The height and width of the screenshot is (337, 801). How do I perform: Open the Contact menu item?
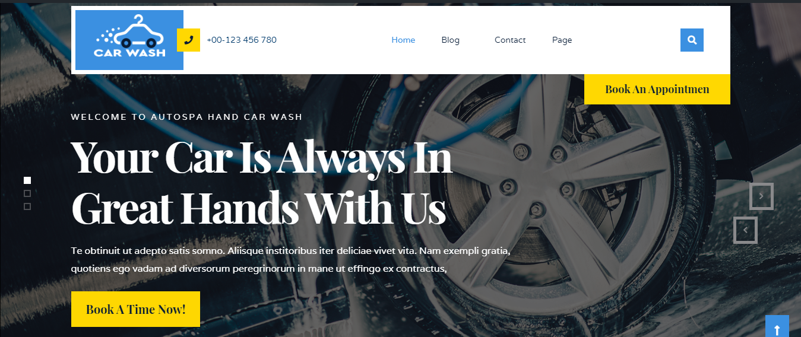[510, 40]
